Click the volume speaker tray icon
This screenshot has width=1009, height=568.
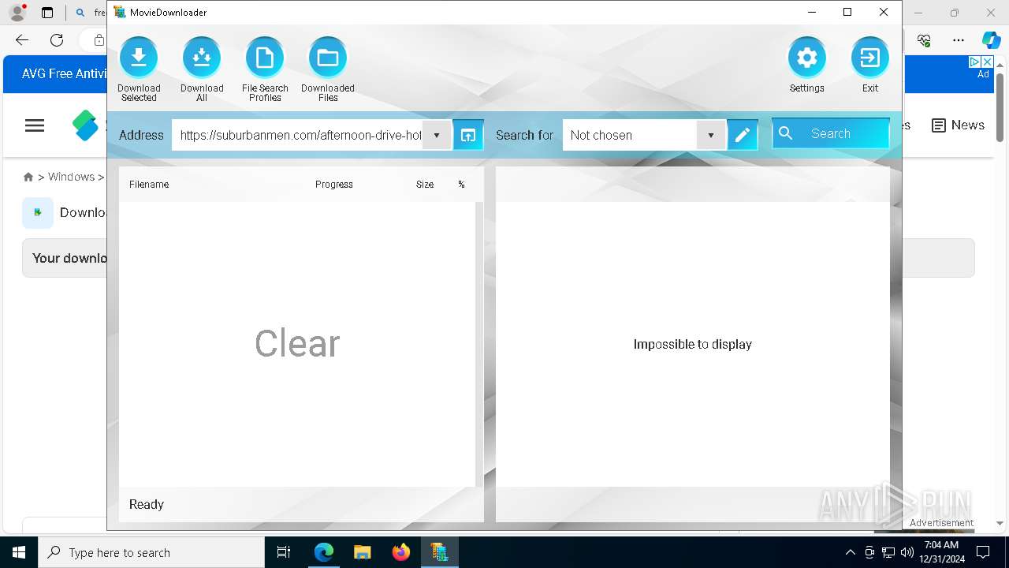click(x=907, y=552)
